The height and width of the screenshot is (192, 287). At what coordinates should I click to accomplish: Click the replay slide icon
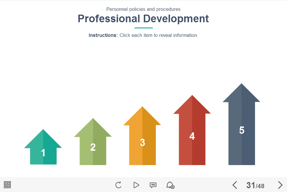pos(118,185)
